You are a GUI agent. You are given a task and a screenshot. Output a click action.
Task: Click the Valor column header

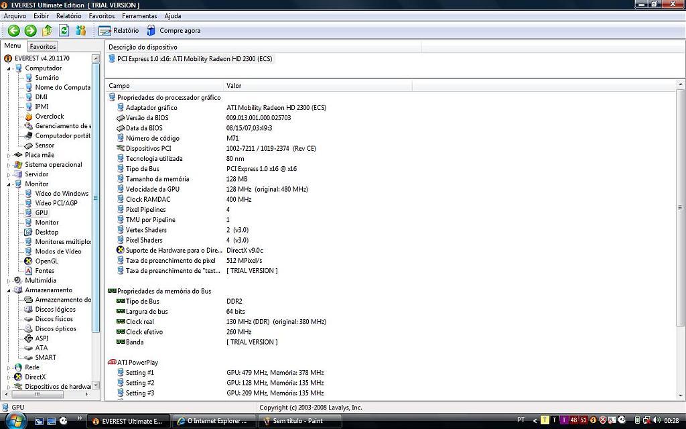tap(318, 86)
